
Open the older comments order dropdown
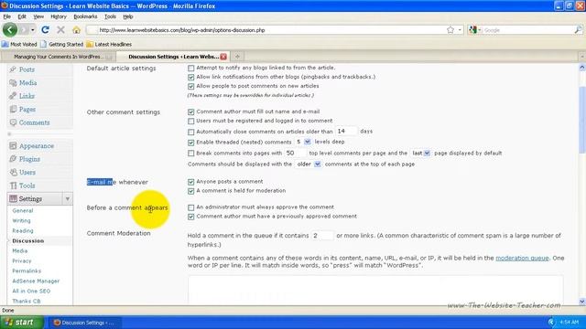308,164
